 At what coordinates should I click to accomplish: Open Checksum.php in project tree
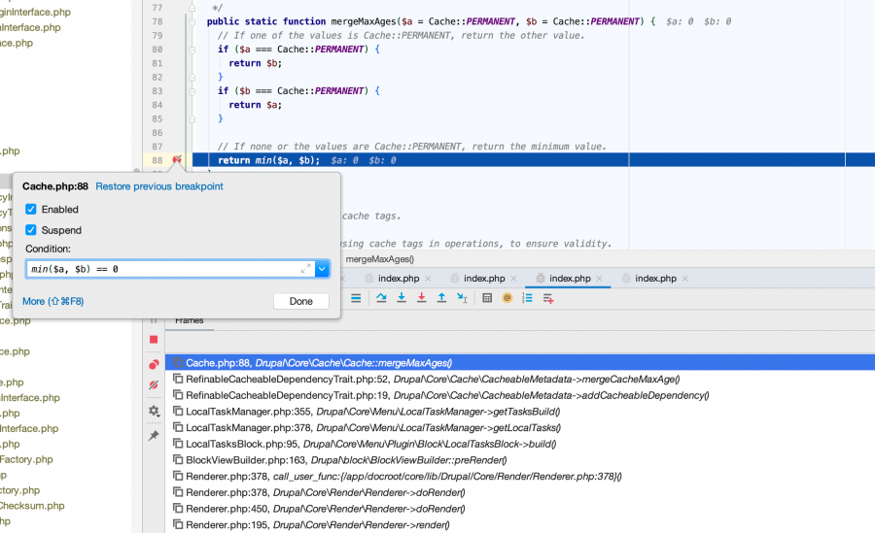point(32,506)
